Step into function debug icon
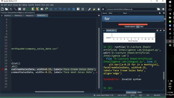174x98 pixels. point(60,9)
